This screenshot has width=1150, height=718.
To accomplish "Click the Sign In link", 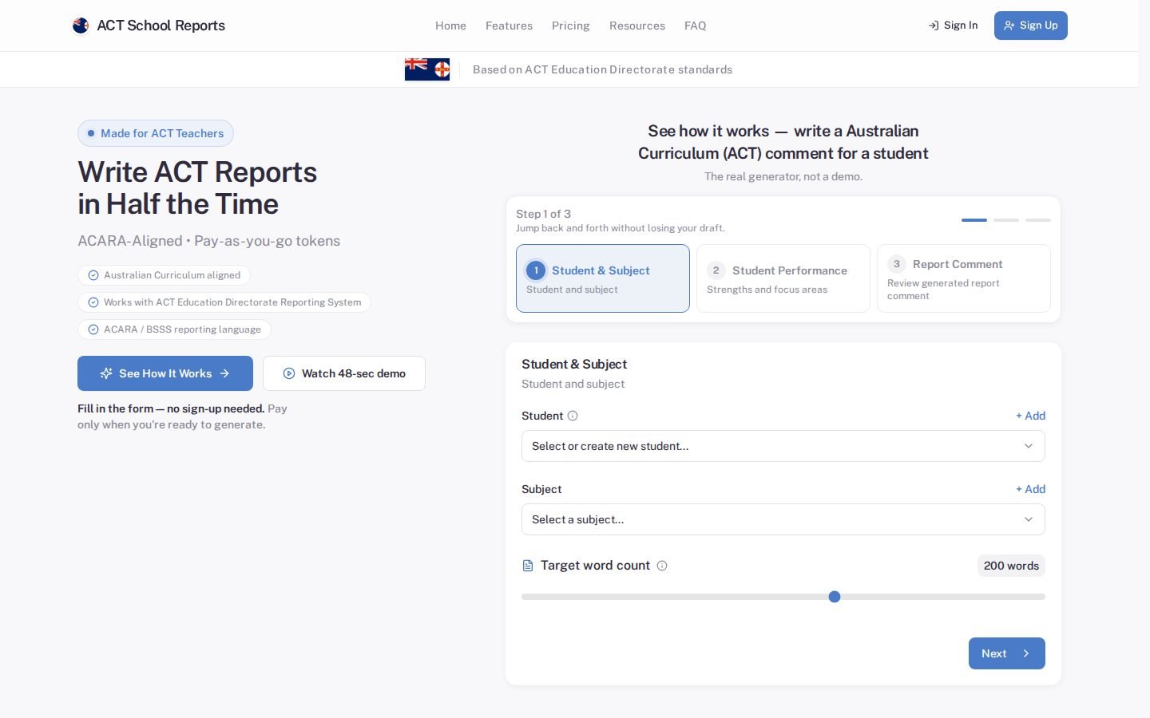I will click(953, 26).
